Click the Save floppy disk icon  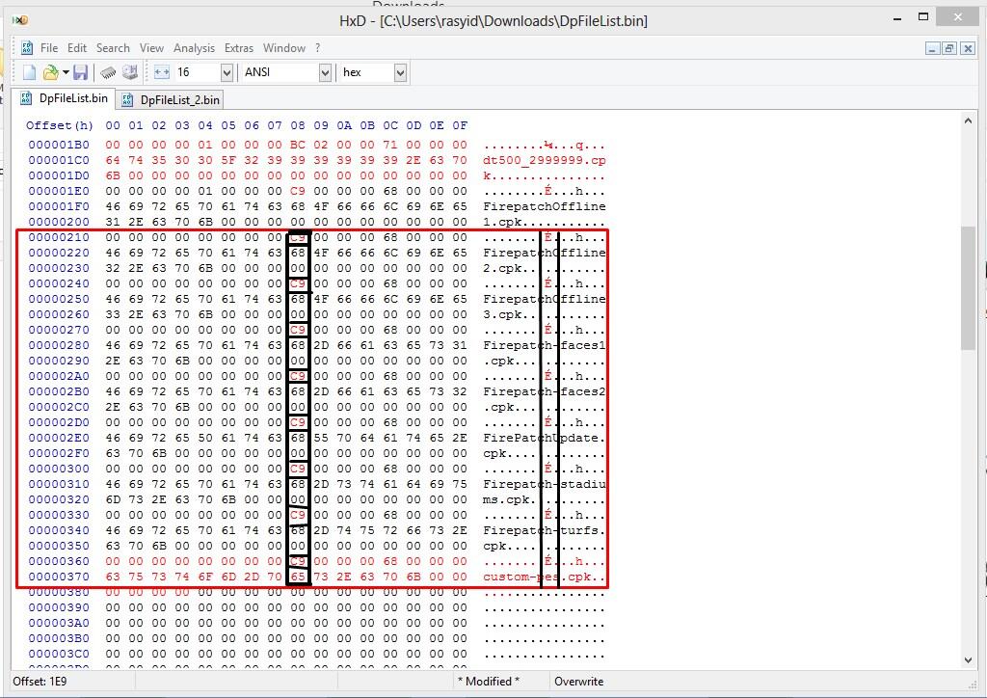pos(81,72)
